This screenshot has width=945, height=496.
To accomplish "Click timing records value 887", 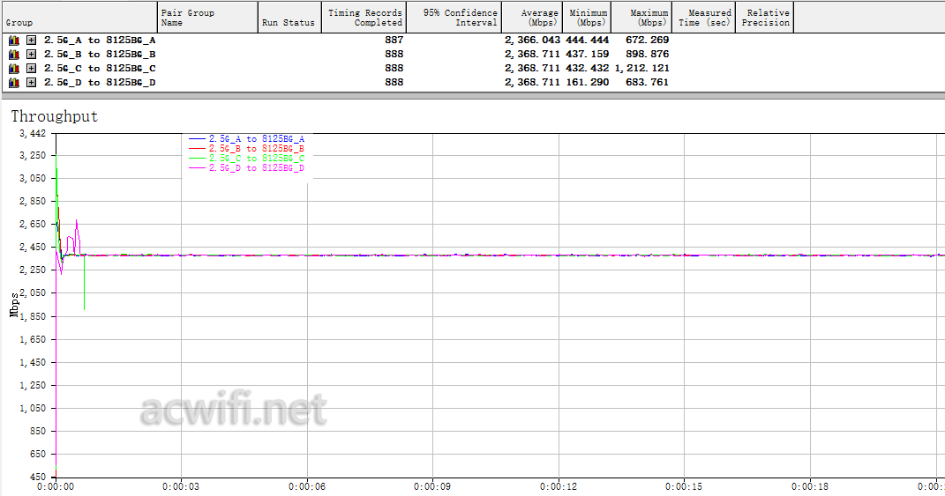I will (394, 41).
